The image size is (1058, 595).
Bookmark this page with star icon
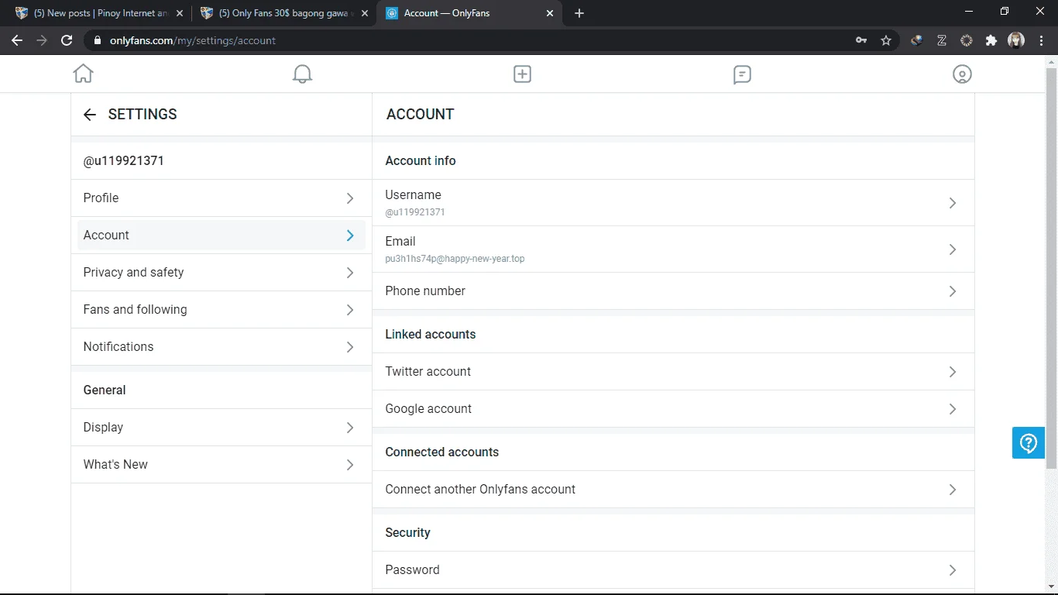(886, 40)
